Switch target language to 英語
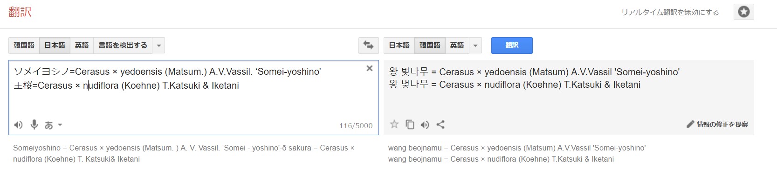 click(457, 45)
